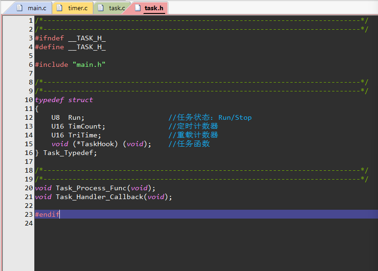This screenshot has width=378, height=271.
Task: Click the file icon on task.h tab
Action: coord(138,8)
